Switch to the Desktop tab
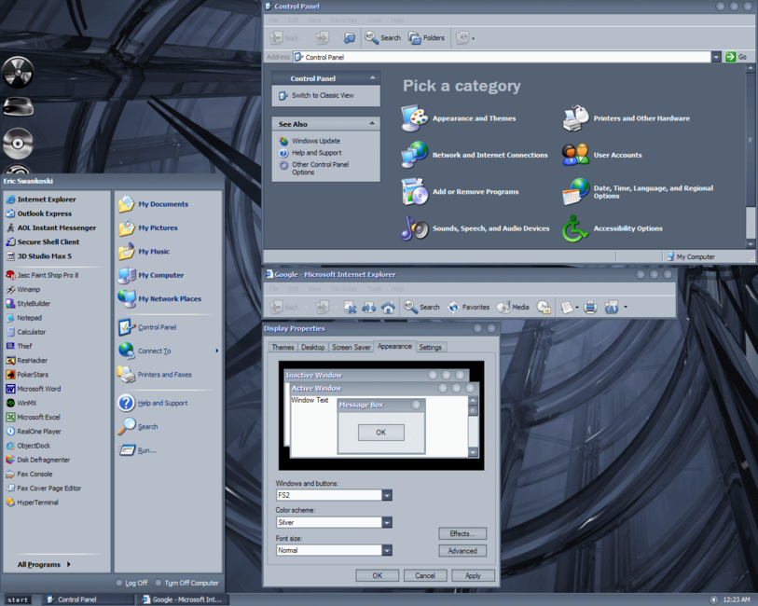 click(312, 347)
